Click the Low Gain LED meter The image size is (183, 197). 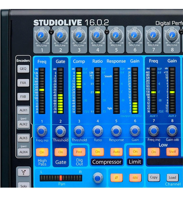click(172, 90)
